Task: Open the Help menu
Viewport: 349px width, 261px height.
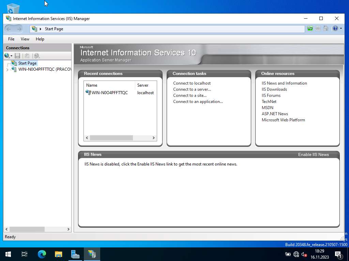Action: tap(40, 39)
